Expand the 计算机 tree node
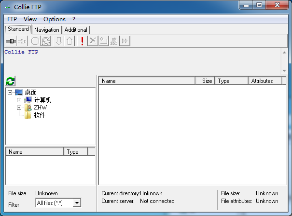This screenshot has width=292, height=216. coord(19,100)
